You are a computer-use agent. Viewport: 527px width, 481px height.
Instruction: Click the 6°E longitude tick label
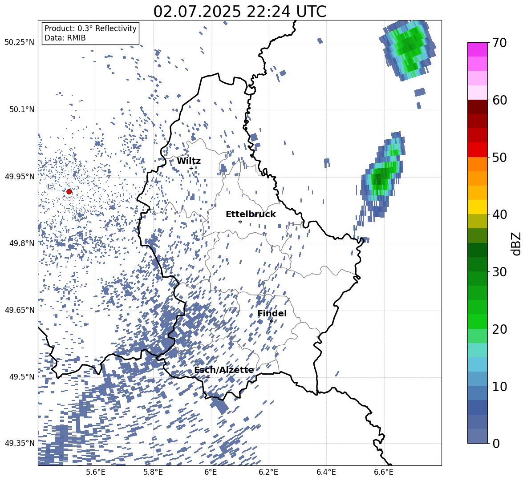point(211,472)
